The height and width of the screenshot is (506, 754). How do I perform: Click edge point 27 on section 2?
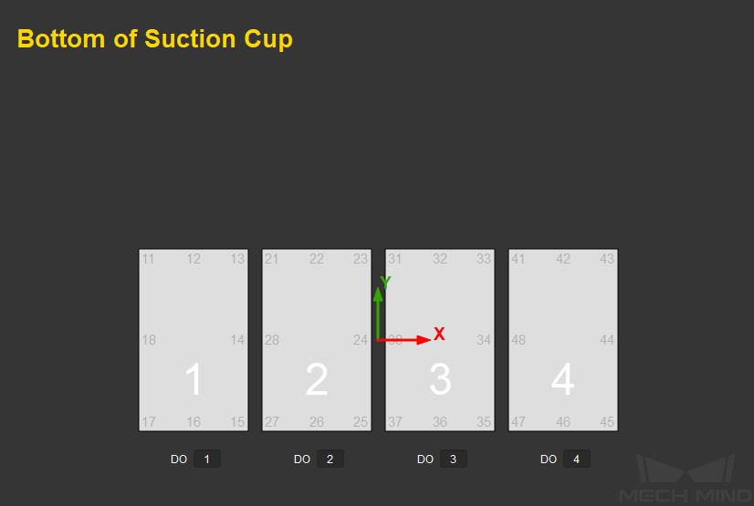(272, 422)
